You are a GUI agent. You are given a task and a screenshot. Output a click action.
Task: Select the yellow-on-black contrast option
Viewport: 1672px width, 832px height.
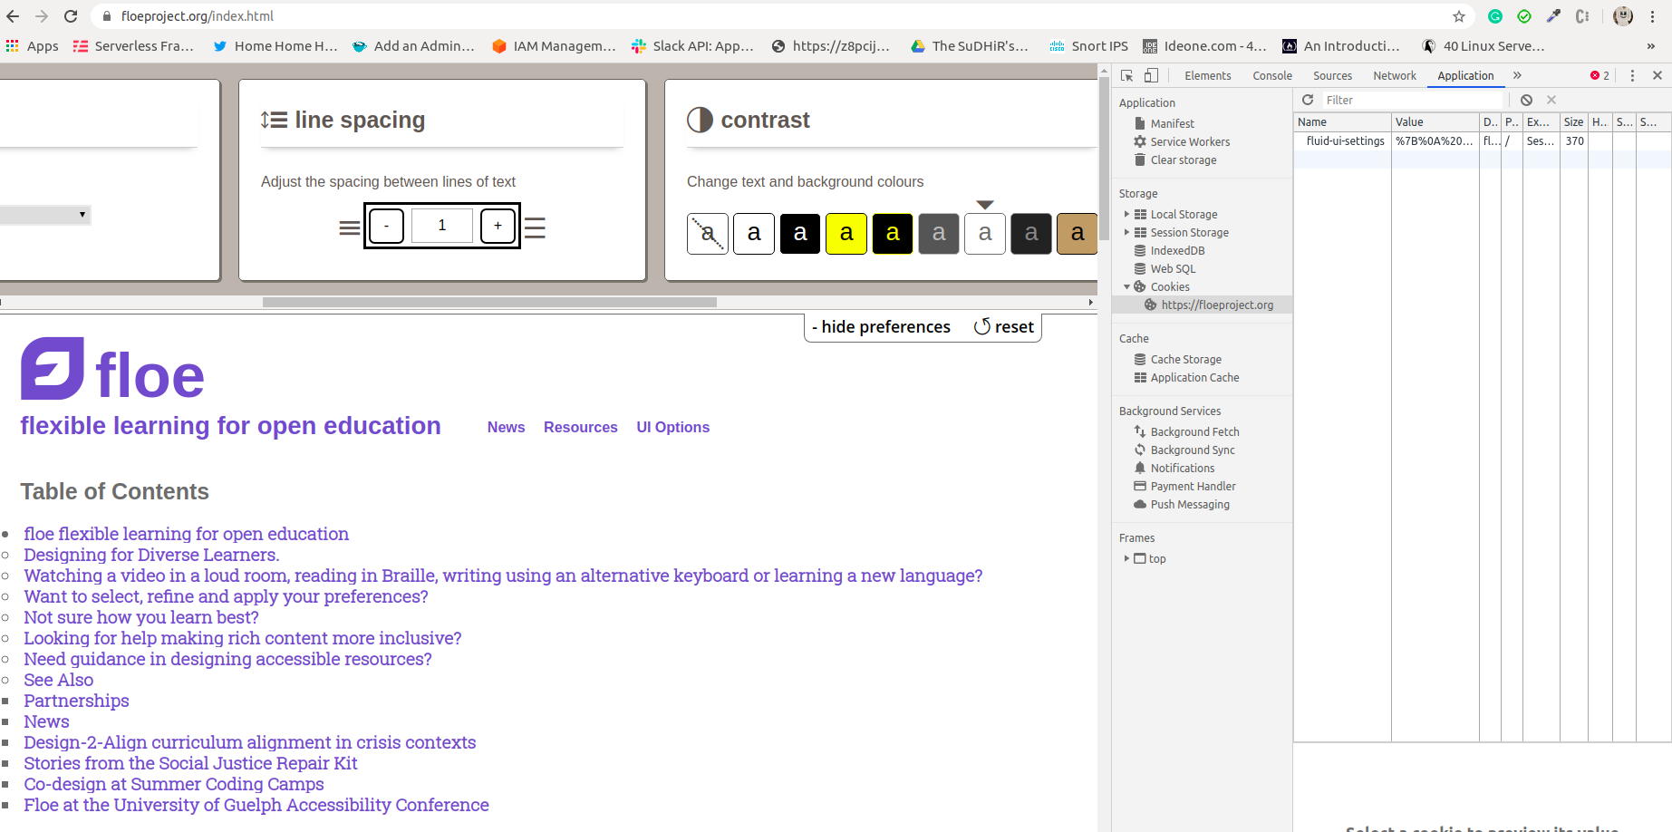893,234
